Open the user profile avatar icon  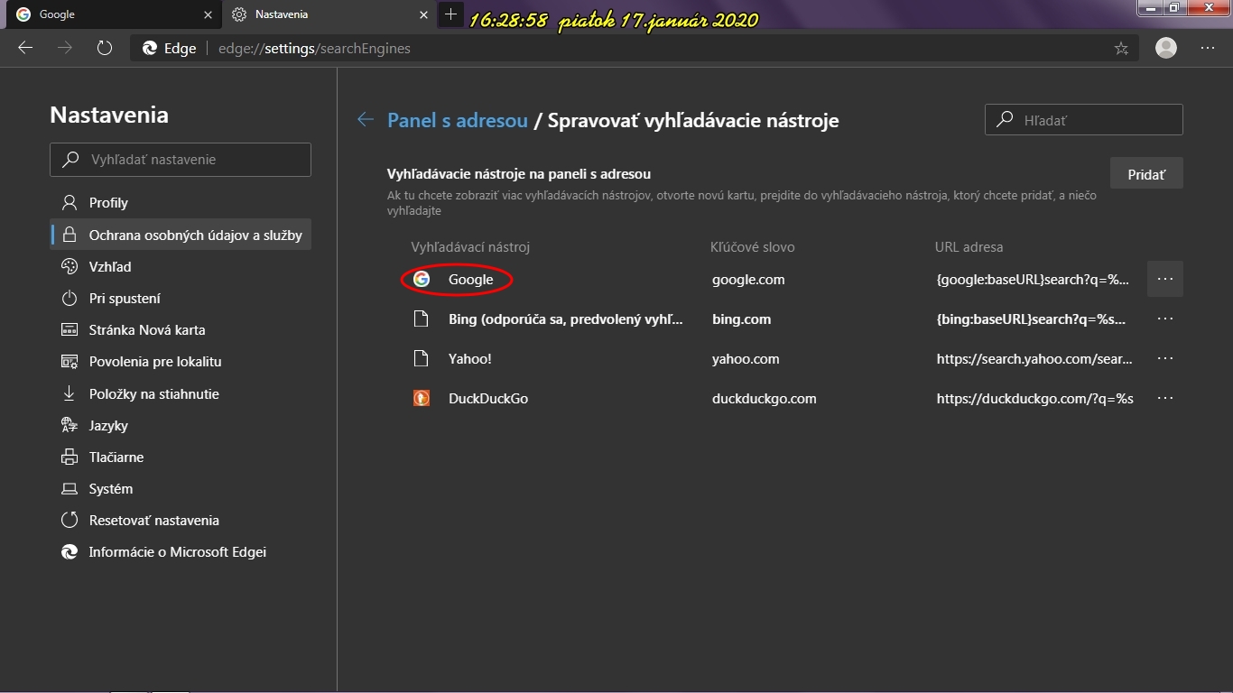point(1166,49)
